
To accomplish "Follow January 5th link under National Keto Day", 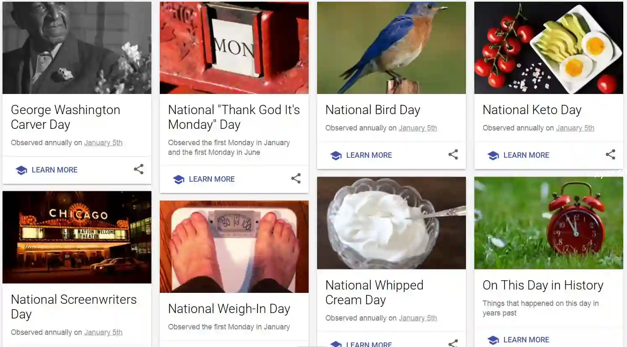I will [575, 128].
